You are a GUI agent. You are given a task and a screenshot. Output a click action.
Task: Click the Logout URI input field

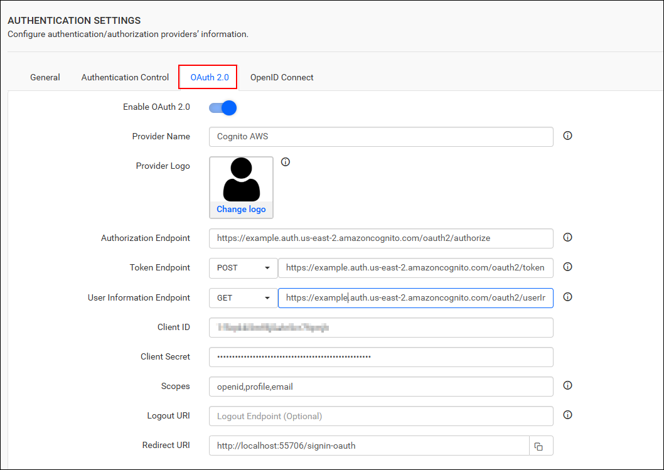381,416
